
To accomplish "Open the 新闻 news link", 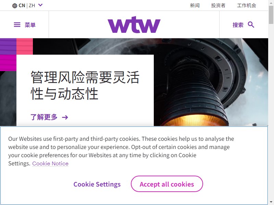I will coord(195,5).
